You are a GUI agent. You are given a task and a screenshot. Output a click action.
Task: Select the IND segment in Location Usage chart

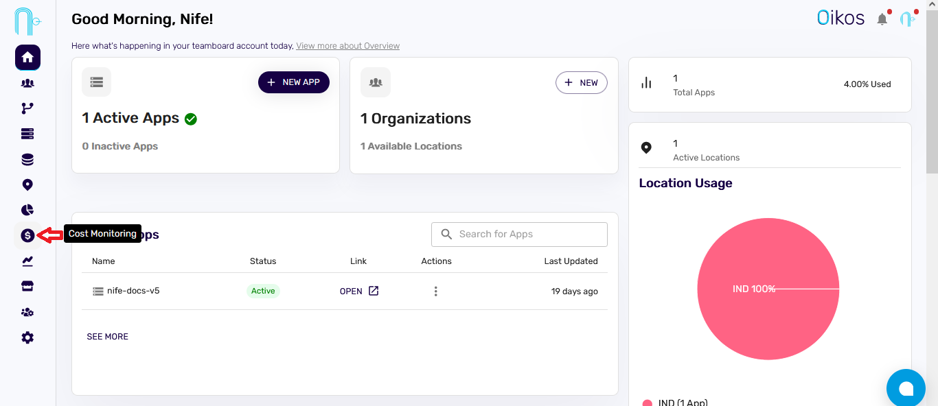(x=768, y=289)
